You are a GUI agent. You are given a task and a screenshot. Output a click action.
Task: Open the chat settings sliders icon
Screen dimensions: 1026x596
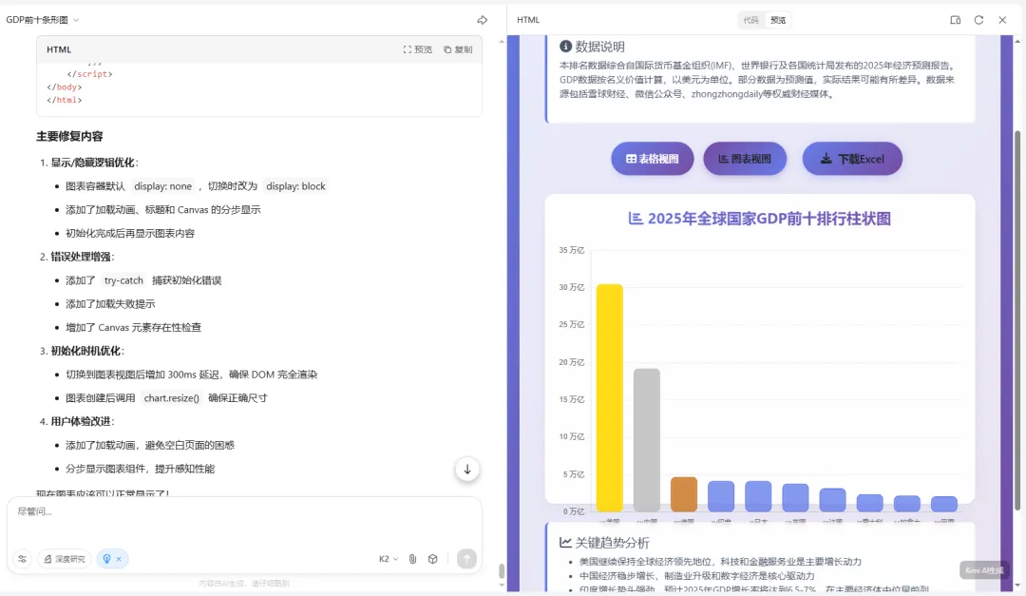[22, 559]
